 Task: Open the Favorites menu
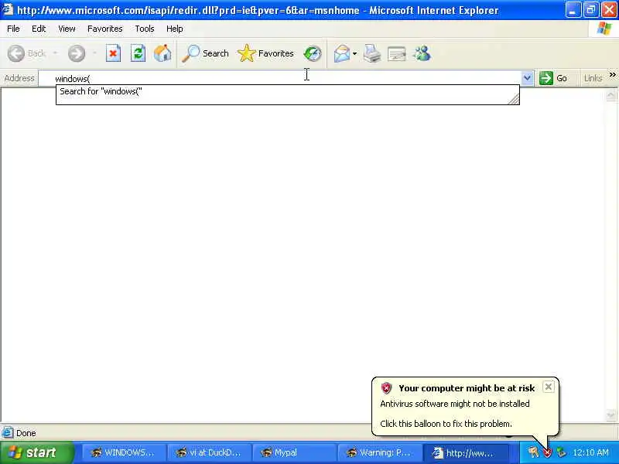[104, 29]
